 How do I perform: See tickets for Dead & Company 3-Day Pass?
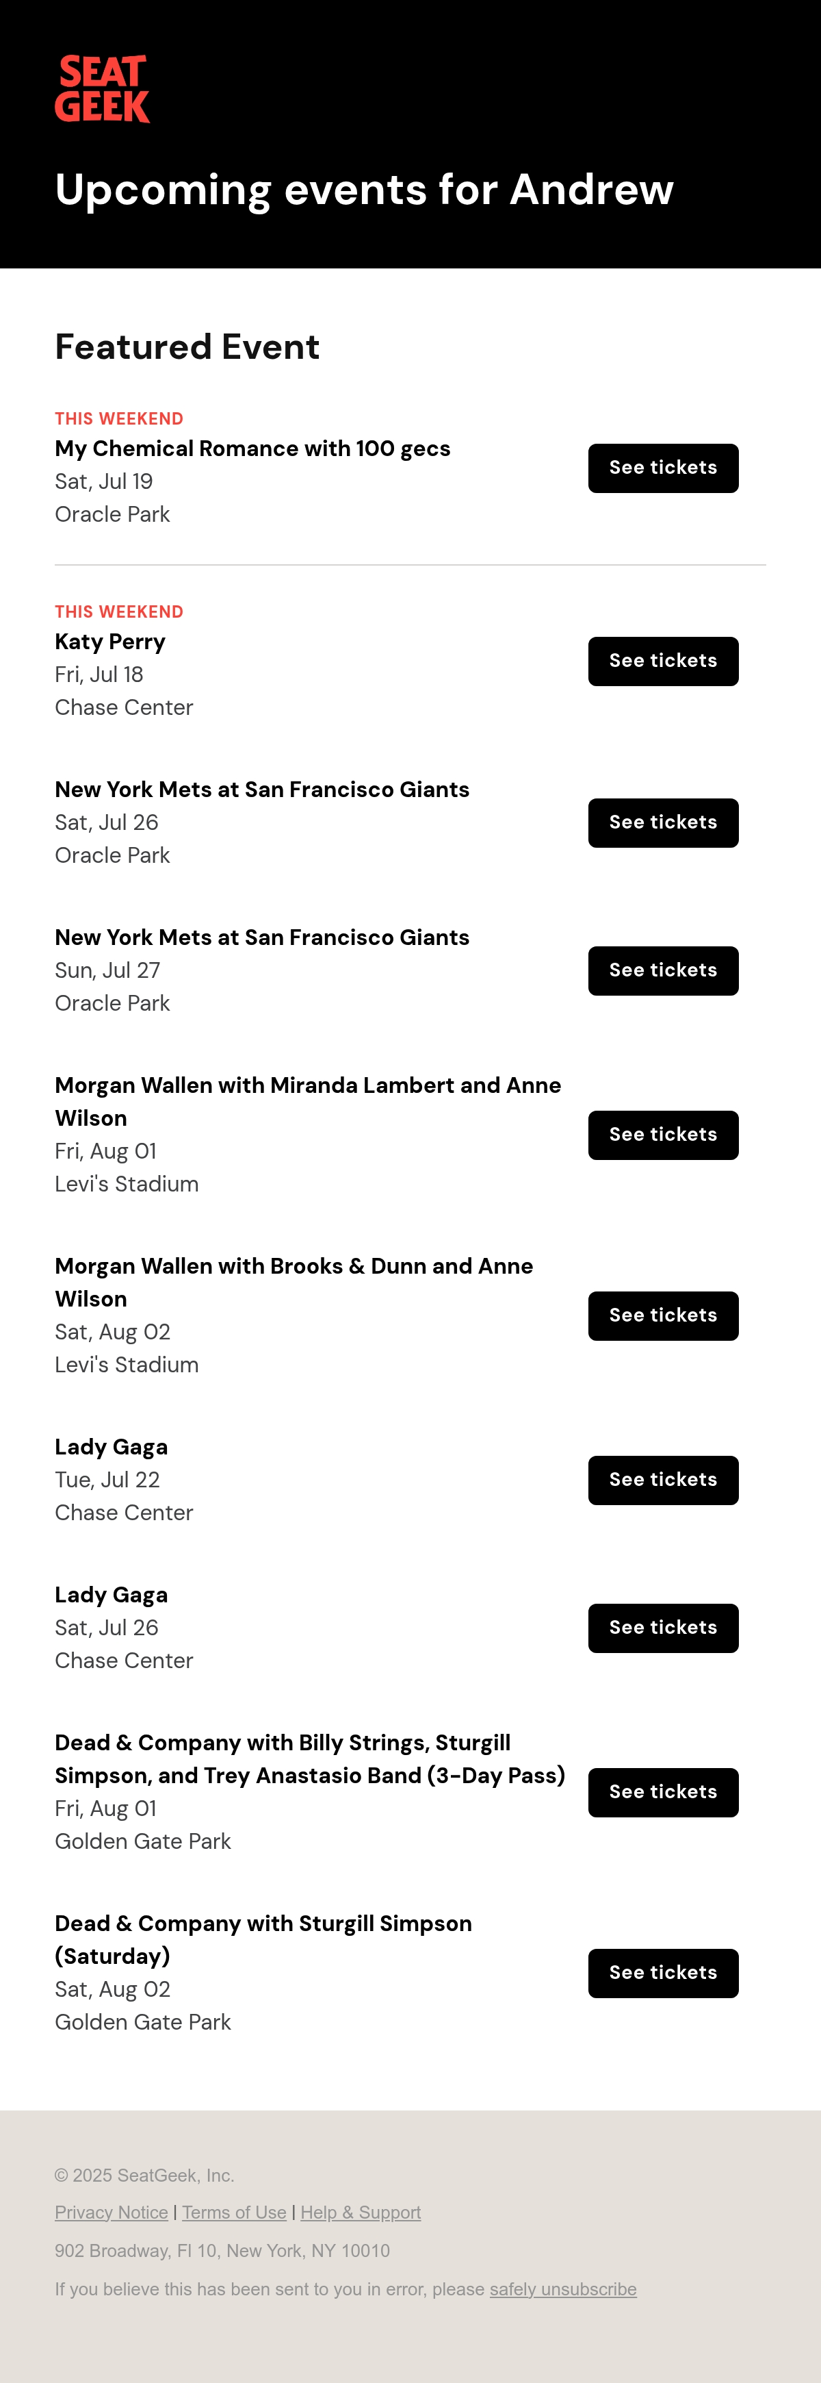[663, 1793]
